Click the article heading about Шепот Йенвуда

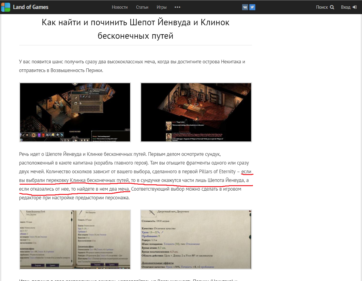tap(135, 29)
